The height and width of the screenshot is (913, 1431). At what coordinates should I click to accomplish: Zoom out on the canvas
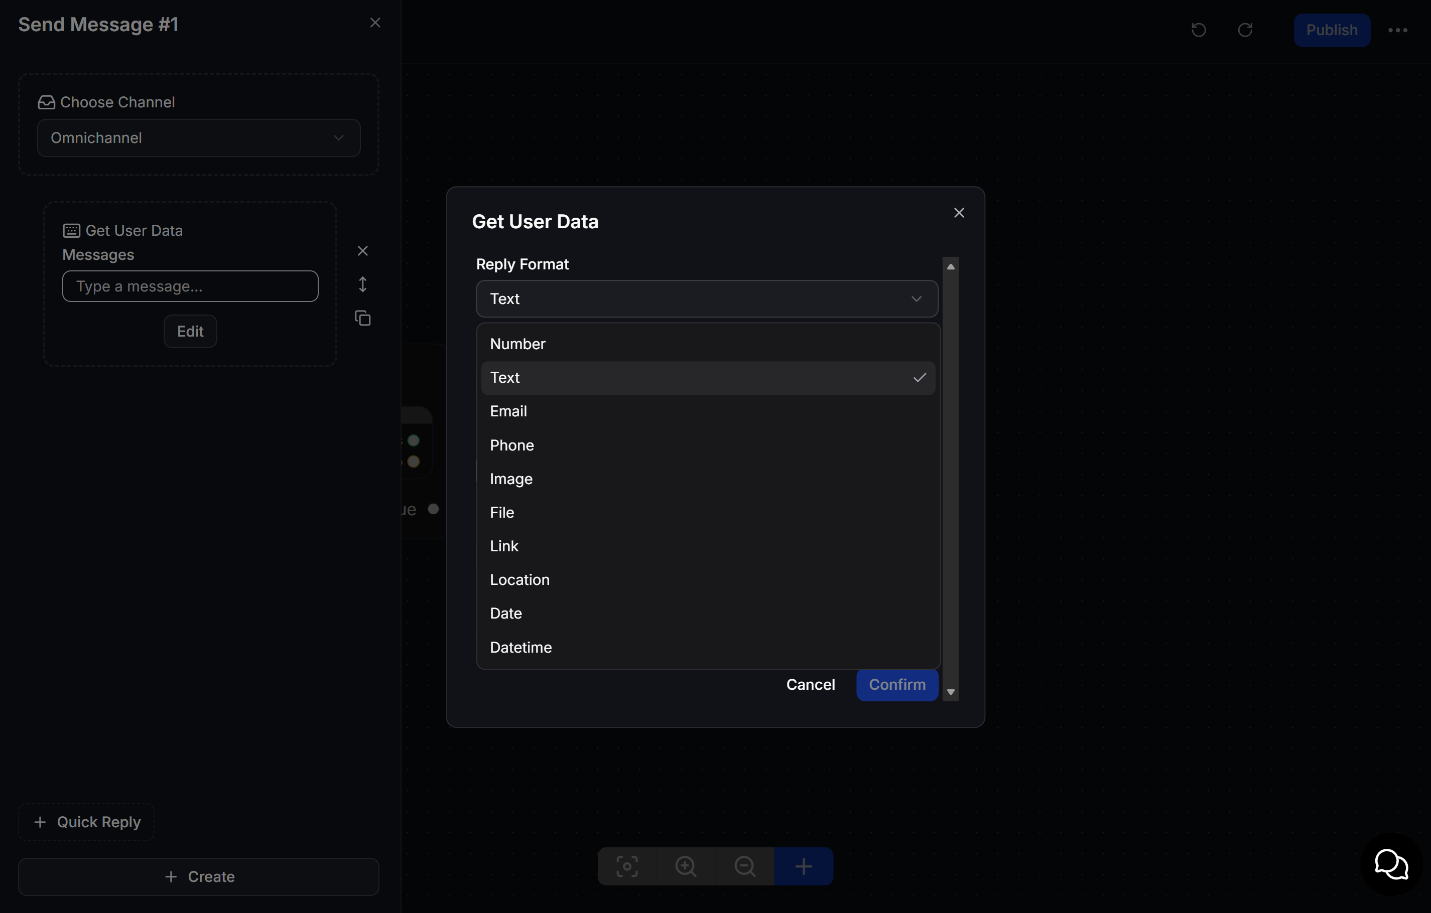tap(745, 866)
